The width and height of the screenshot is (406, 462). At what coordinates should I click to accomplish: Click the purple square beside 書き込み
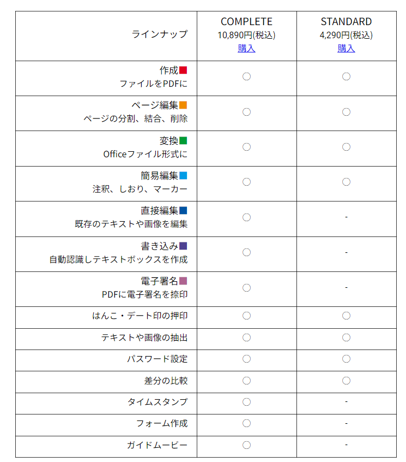[x=183, y=246]
